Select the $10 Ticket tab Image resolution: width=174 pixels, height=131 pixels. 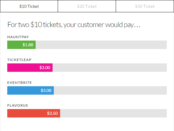point(29,6)
